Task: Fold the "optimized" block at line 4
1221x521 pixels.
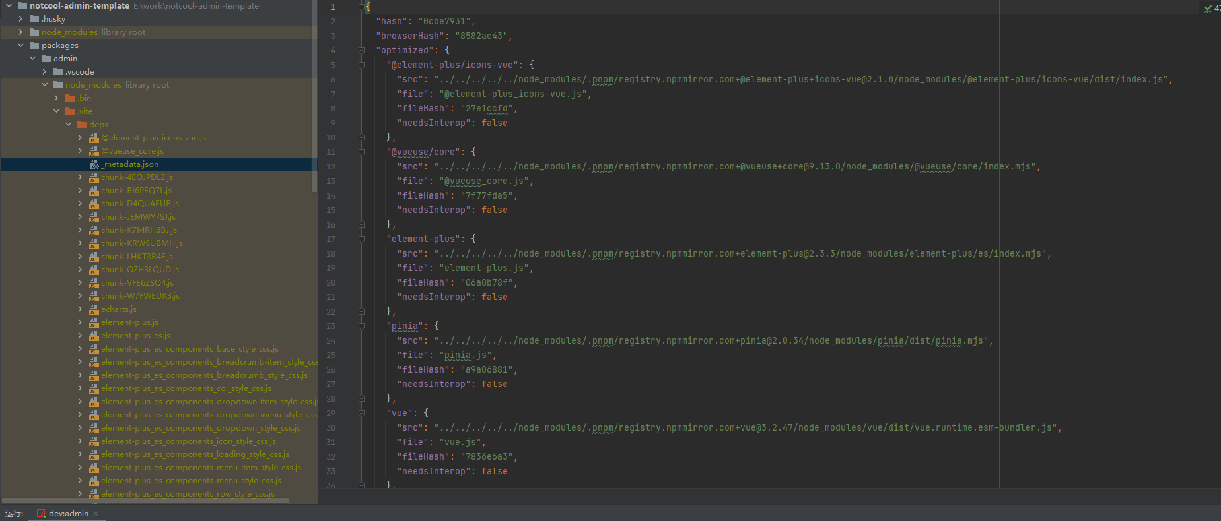Action: pyautogui.click(x=361, y=50)
